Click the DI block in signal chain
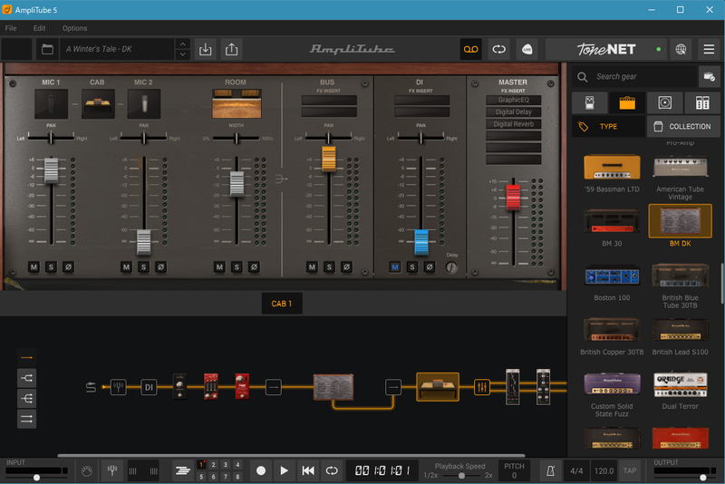Screen dimensions: 725x484 click(149, 387)
